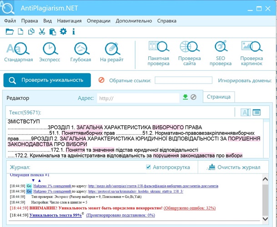Stop the check with red cancel icon
The width and height of the screenshot is (277, 227).
101,80
